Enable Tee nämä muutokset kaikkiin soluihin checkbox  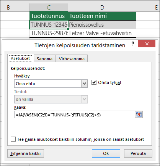(13, 139)
